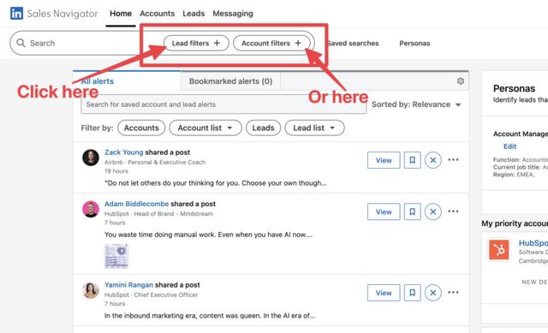This screenshot has height=333, width=548.
Task: Click the LinkedIn logo icon
Action: click(x=16, y=14)
